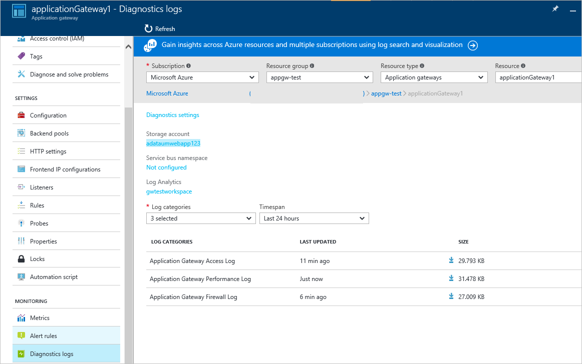
Task: Change the Timespan dropdown selection
Action: (x=314, y=218)
